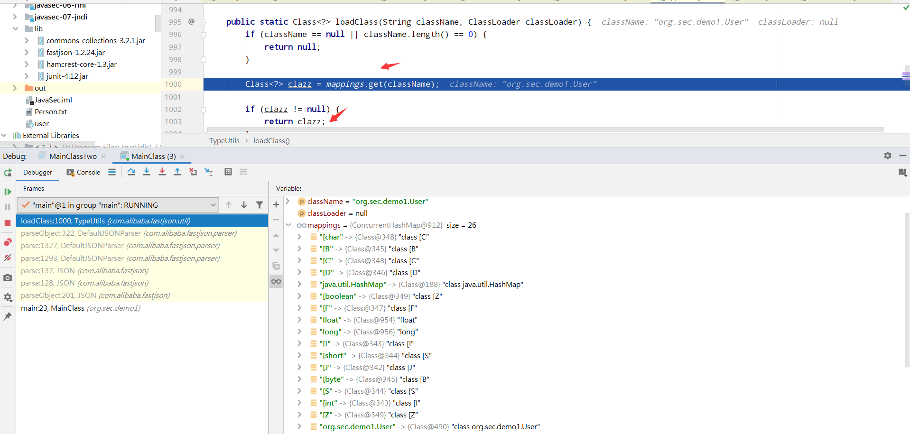The height and width of the screenshot is (434, 910).
Task: Click the editor horizontal scrollbar
Action: 545,130
